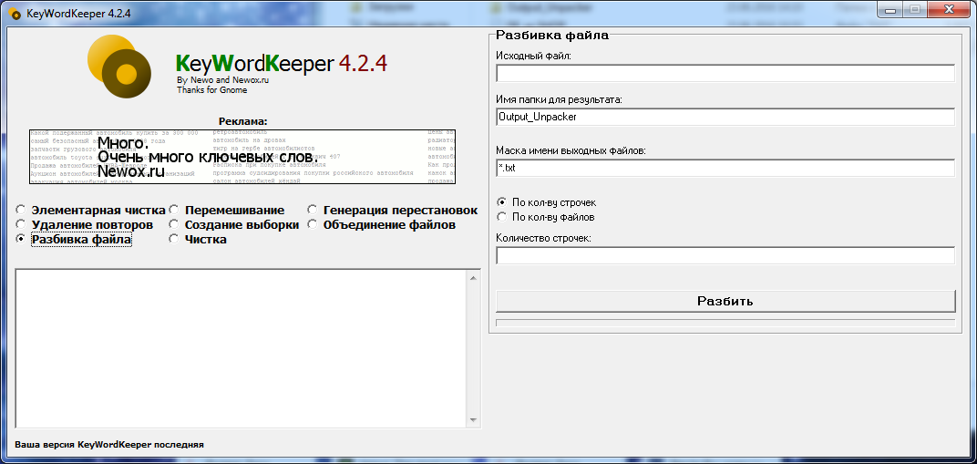Click inside the large empty text area
This screenshot has height=464, width=977.
[241, 346]
